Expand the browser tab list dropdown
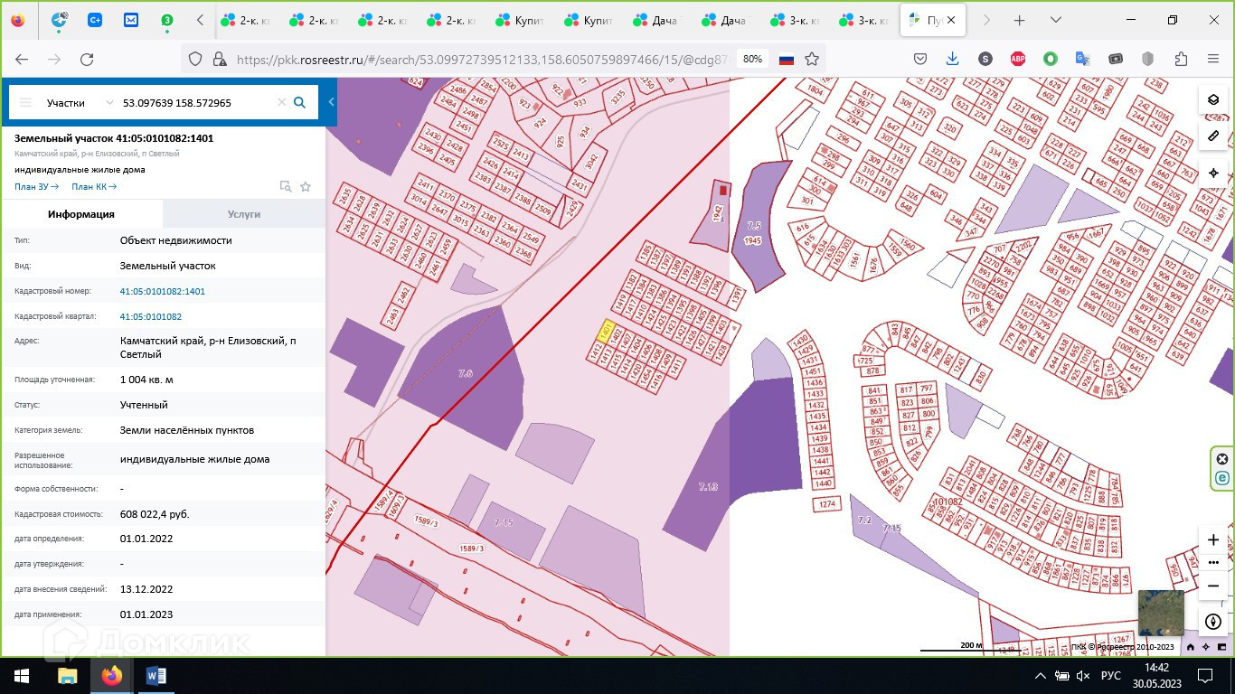Image resolution: width=1235 pixels, height=694 pixels. point(1055,20)
